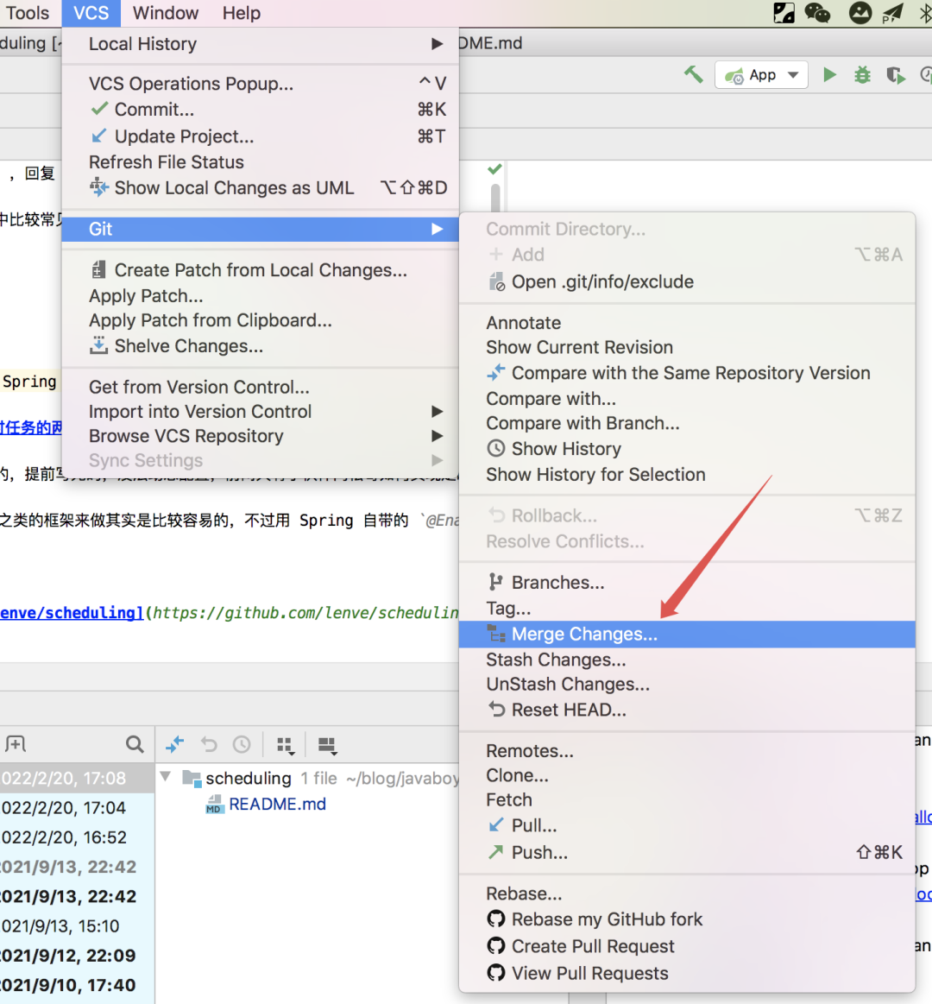The image size is (932, 1004).
Task: Click the black square menu bar icon
Action: (x=784, y=13)
